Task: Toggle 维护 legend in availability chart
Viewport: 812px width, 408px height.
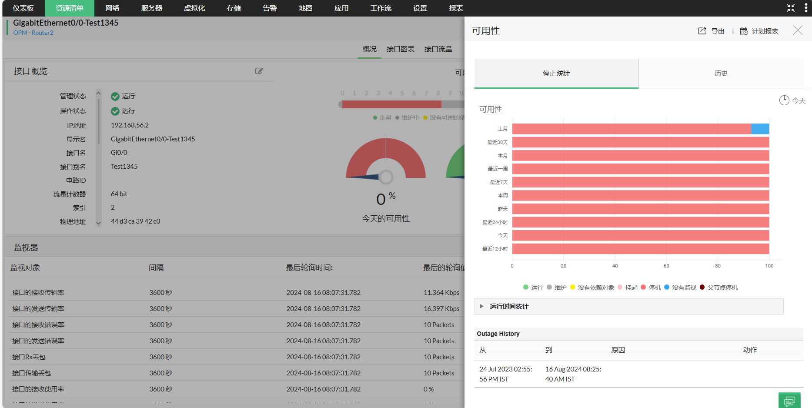Action: 557,288
